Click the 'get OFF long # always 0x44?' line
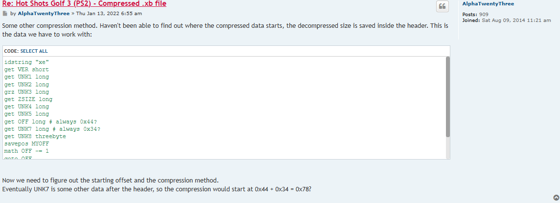Viewport: 560px width, 203px height. coord(54,122)
